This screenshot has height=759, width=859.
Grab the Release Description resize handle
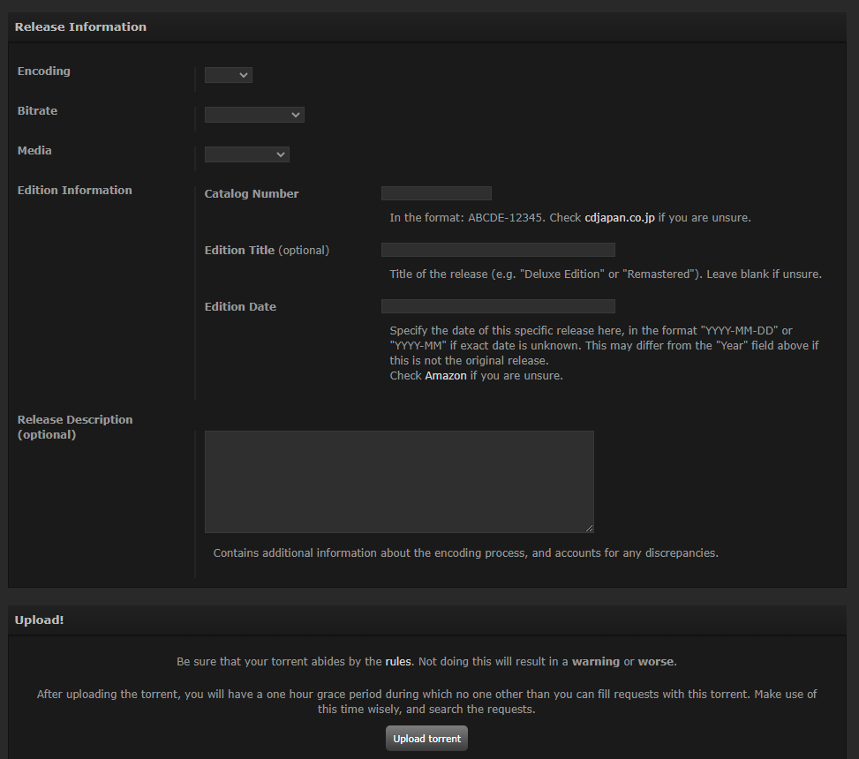[589, 528]
